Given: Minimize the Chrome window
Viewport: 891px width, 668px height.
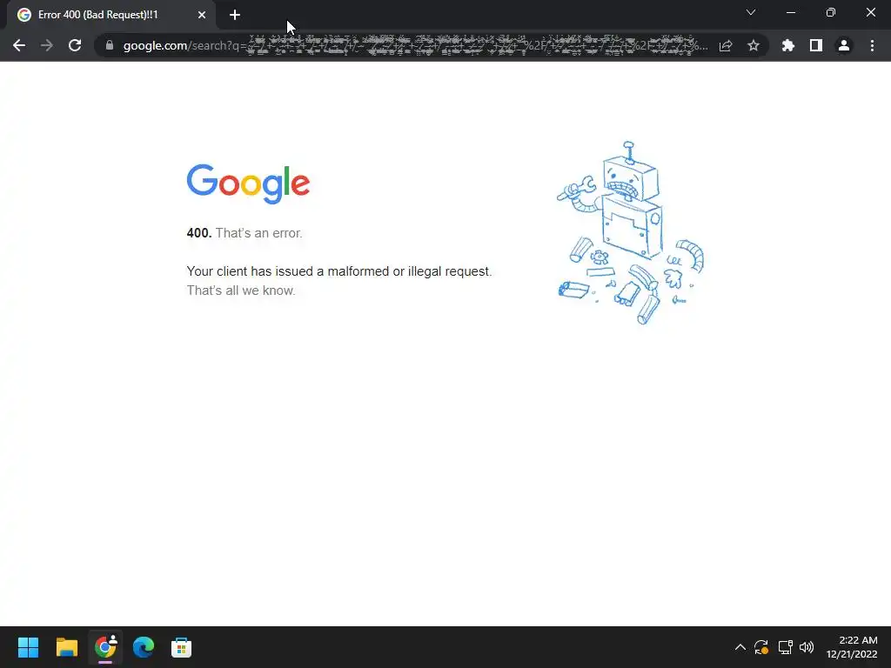Looking at the screenshot, I should pos(790,12).
